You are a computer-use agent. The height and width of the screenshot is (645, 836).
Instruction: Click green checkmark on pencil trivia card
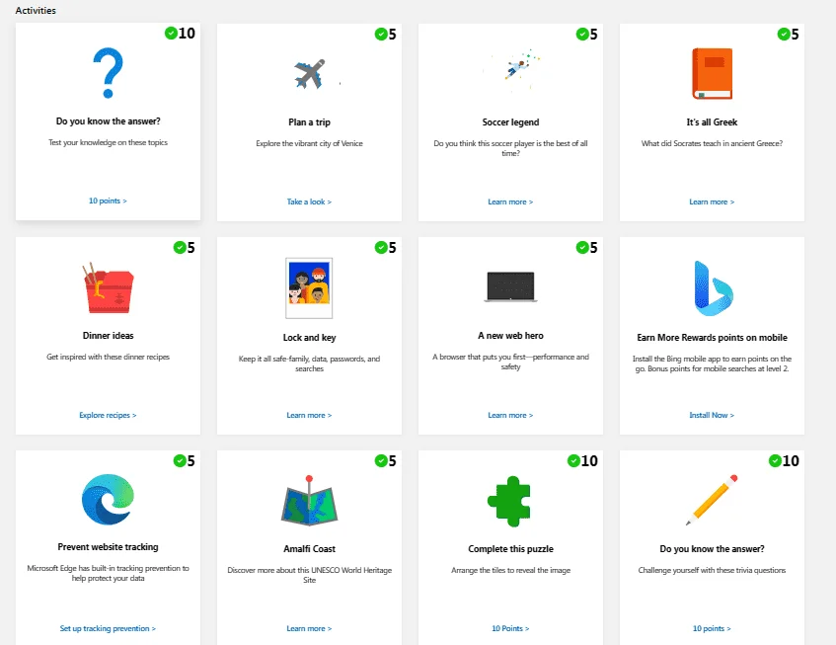coord(775,461)
